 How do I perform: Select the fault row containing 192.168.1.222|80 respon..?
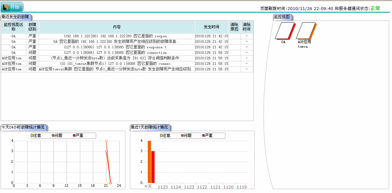point(127,36)
